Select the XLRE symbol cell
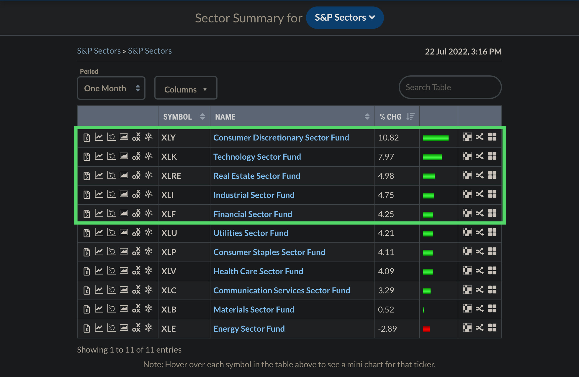This screenshot has width=579, height=377. pyautogui.click(x=184, y=176)
